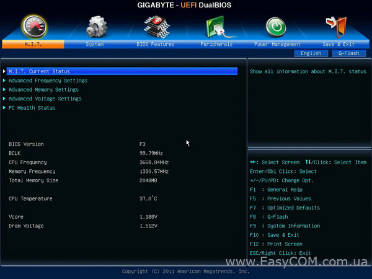372x279 pixels.
Task: Click the +/-/PU/PD: Change Opt. hint
Action: click(281, 180)
